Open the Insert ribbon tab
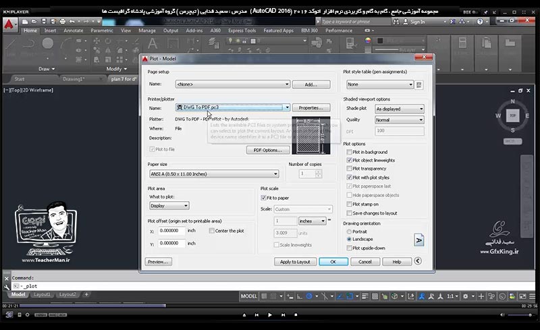The width and height of the screenshot is (540, 330). tap(50, 30)
